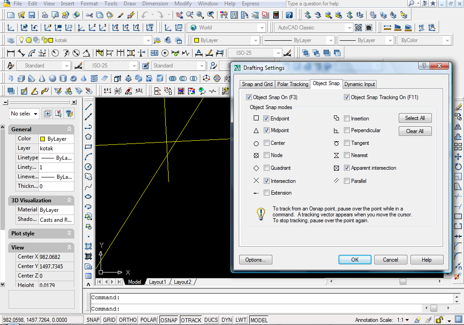Uncheck the Midpoint snap mode

[x=266, y=130]
